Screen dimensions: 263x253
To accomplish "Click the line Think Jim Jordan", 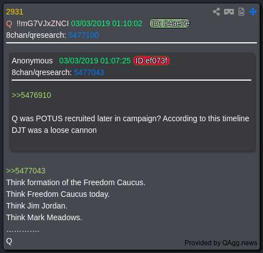I will click(37, 206).
